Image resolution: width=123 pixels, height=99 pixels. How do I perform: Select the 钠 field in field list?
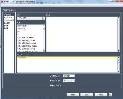click(6, 26)
